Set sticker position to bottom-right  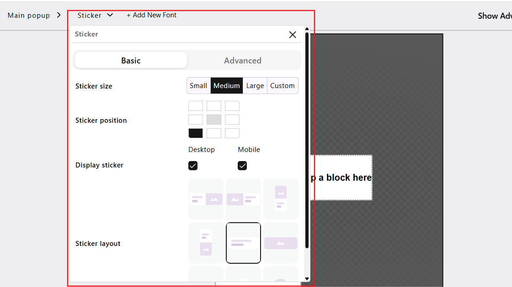point(232,133)
